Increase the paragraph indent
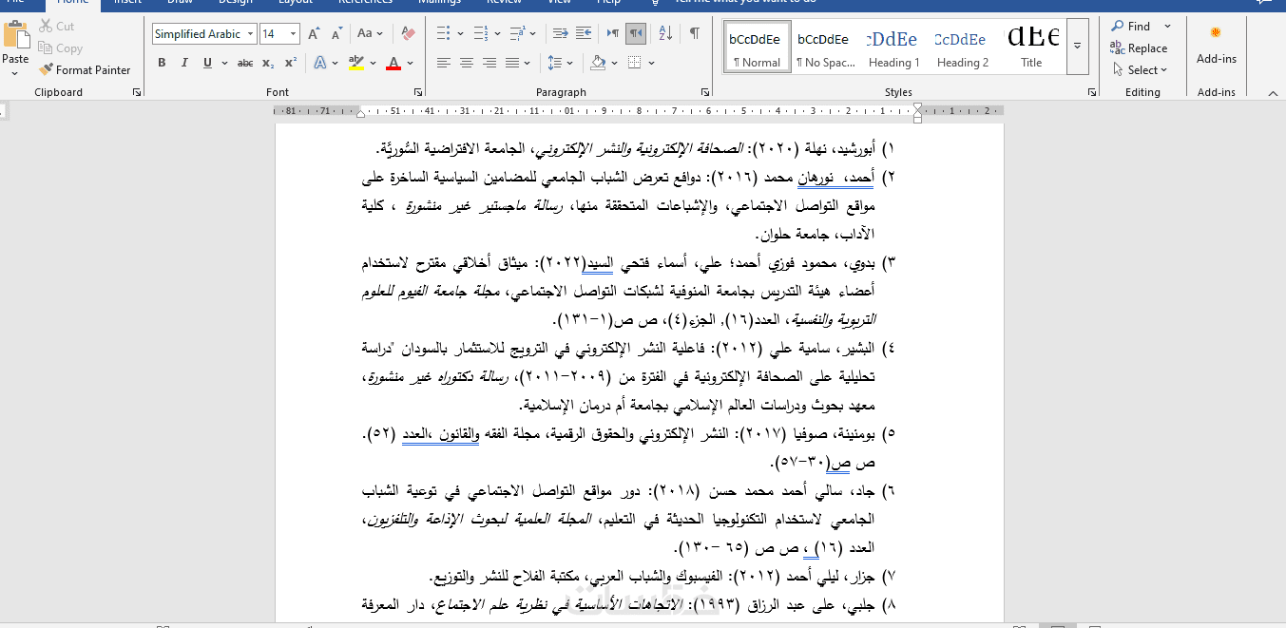Viewport: 1286px width, 628px height. pyautogui.click(x=585, y=34)
